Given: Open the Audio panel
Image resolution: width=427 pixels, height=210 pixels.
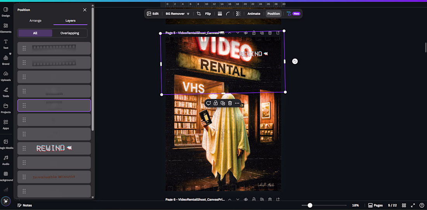Looking at the screenshot, I should (6, 160).
